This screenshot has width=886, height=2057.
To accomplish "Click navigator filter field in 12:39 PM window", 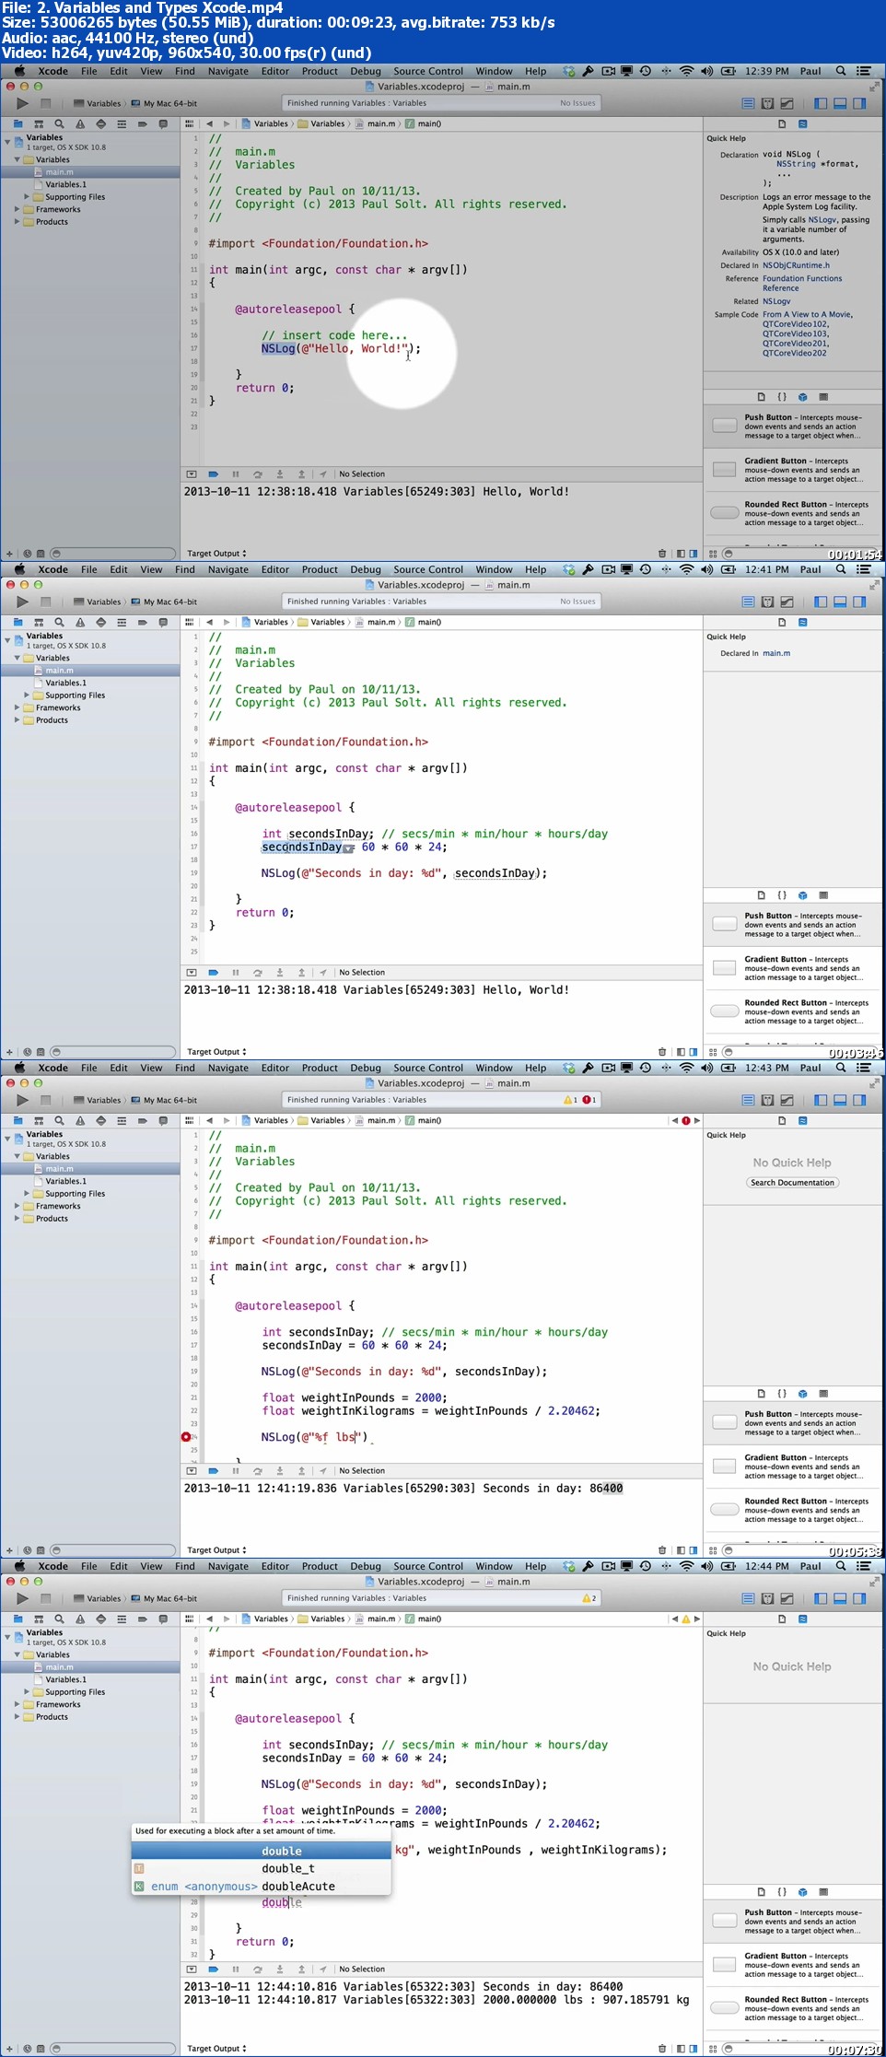I will click(x=112, y=554).
